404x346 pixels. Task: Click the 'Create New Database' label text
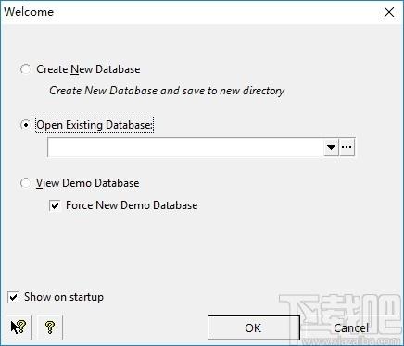(88, 69)
